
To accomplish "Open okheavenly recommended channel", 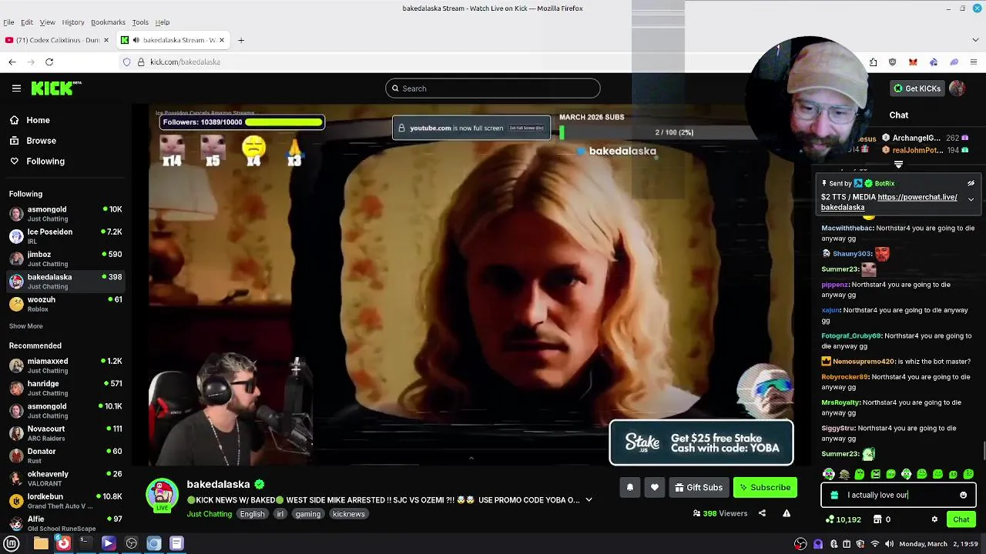I will pos(65,479).
